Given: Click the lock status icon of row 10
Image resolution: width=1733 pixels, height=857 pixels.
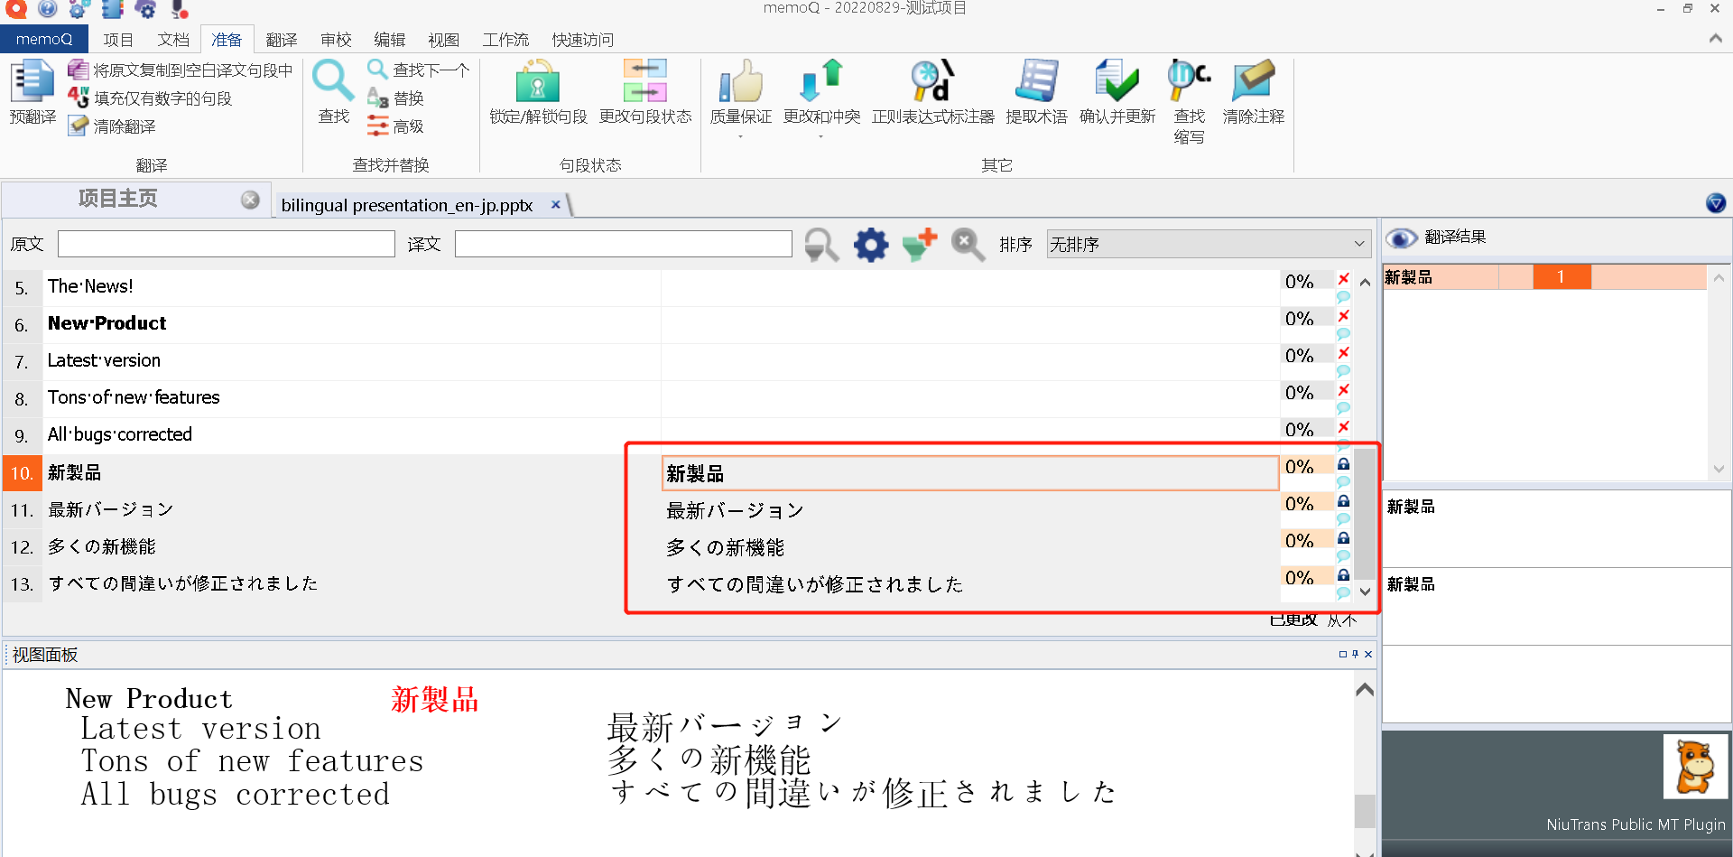Looking at the screenshot, I should point(1343,464).
